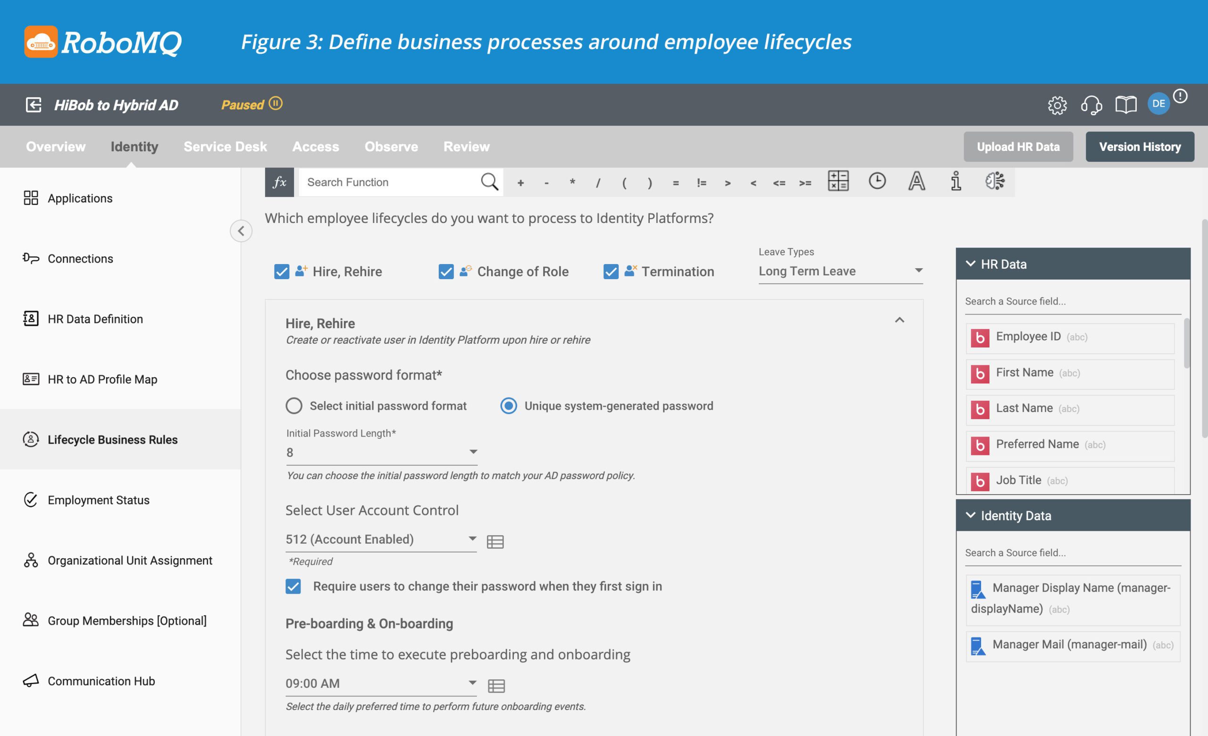Image resolution: width=1208 pixels, height=736 pixels.
Task: Open Employment Status in the sidebar
Action: pyautogui.click(x=98, y=500)
